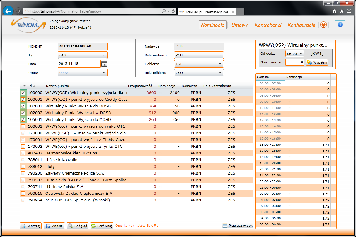
Task: Uncheck row 100001 WPWY(GG) checkbox
Action: click(23, 99)
